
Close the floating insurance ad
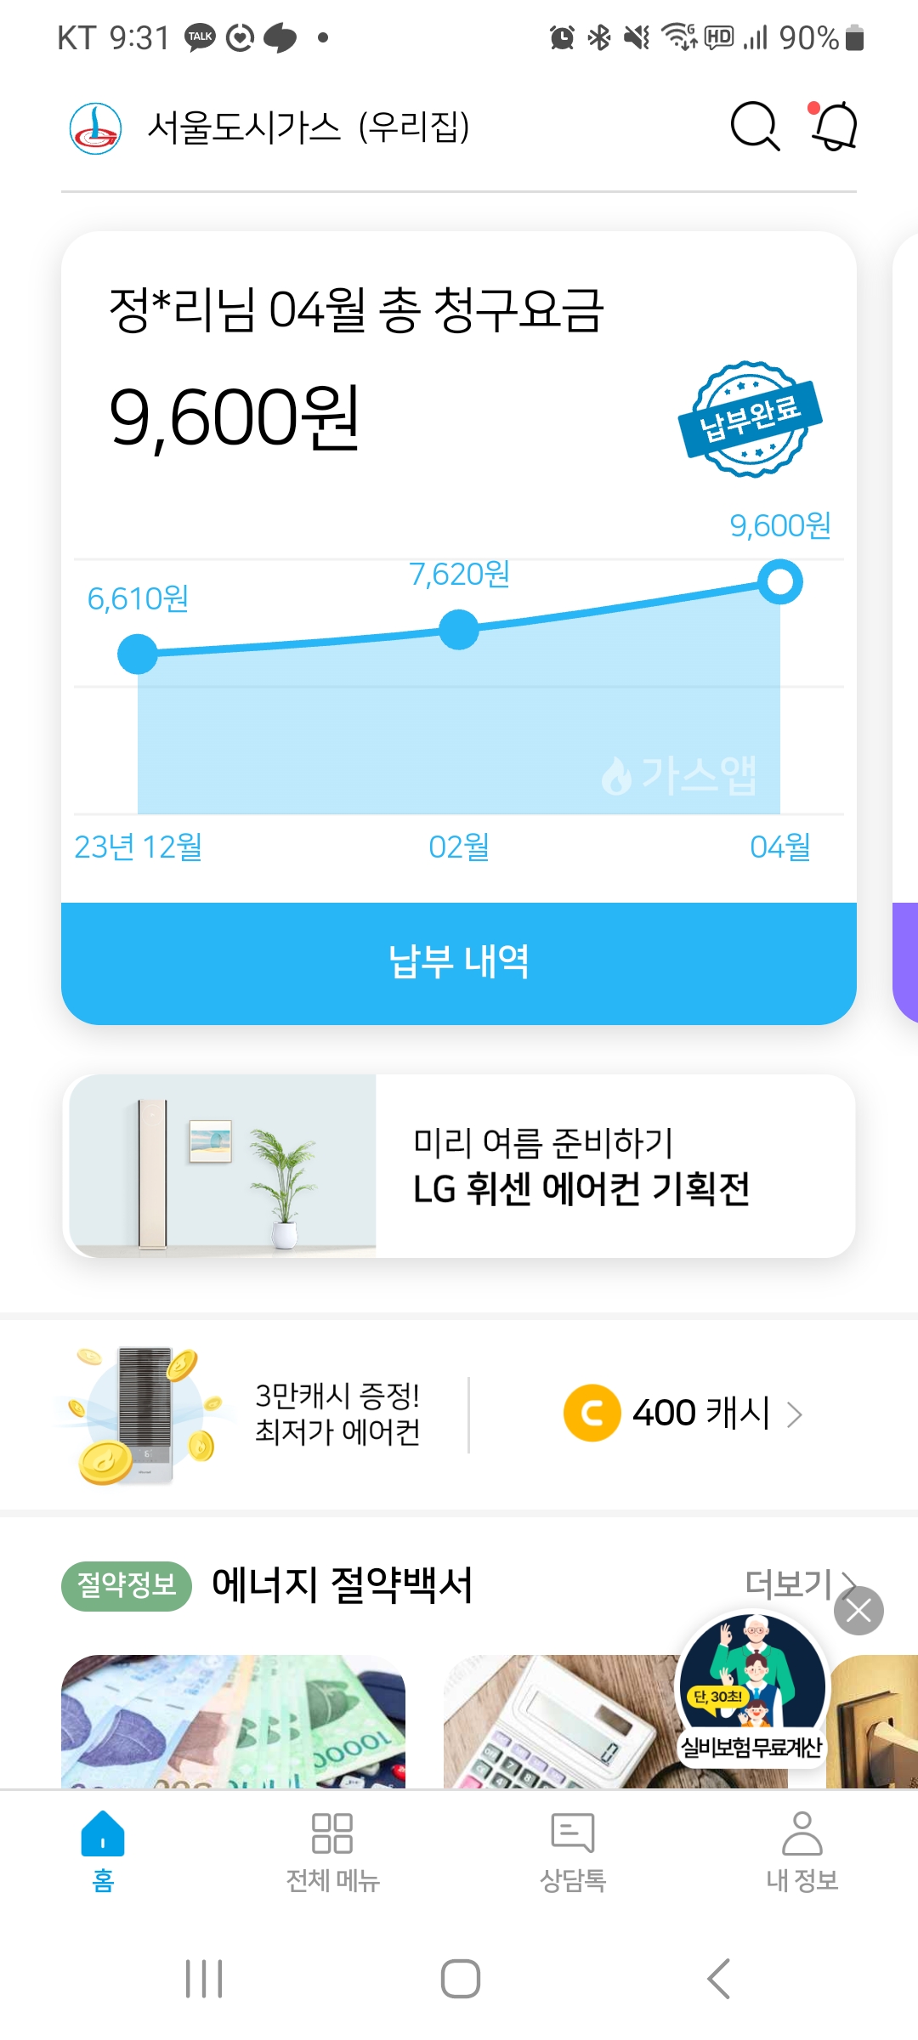(858, 1610)
